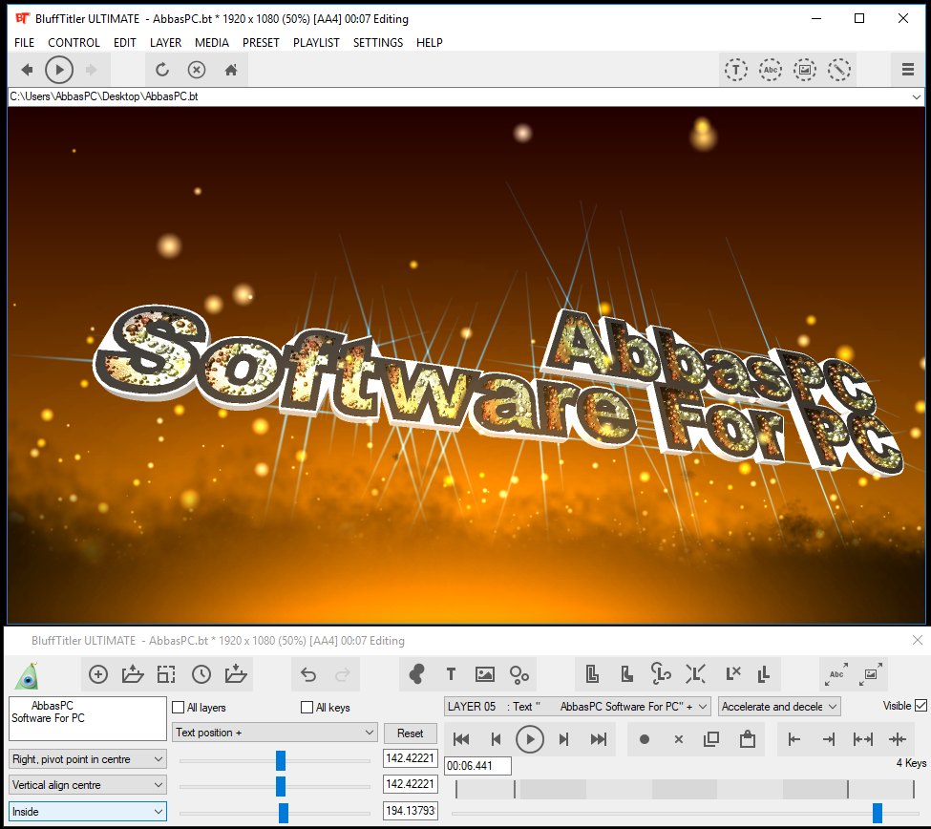Enable the All layers checkbox
Viewport: 931px width, 829px height.
(x=179, y=708)
